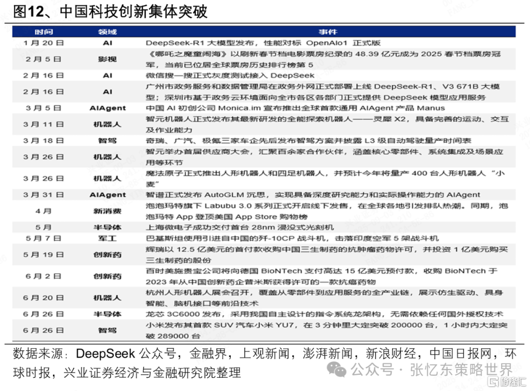Select the "军工" domain cell
This screenshot has height=391, width=530.
(107, 238)
